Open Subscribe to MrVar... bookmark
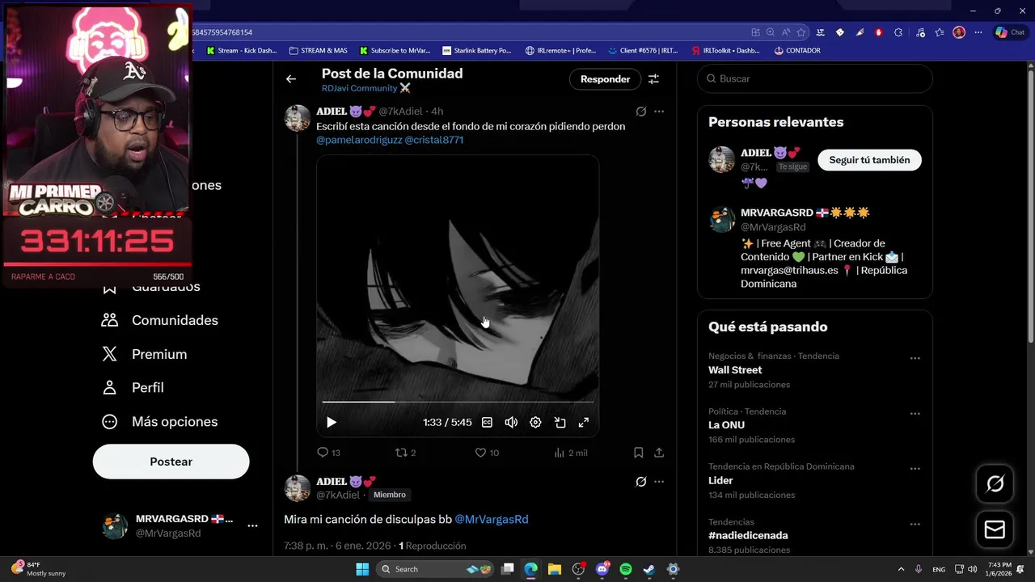1035x582 pixels. [x=395, y=50]
